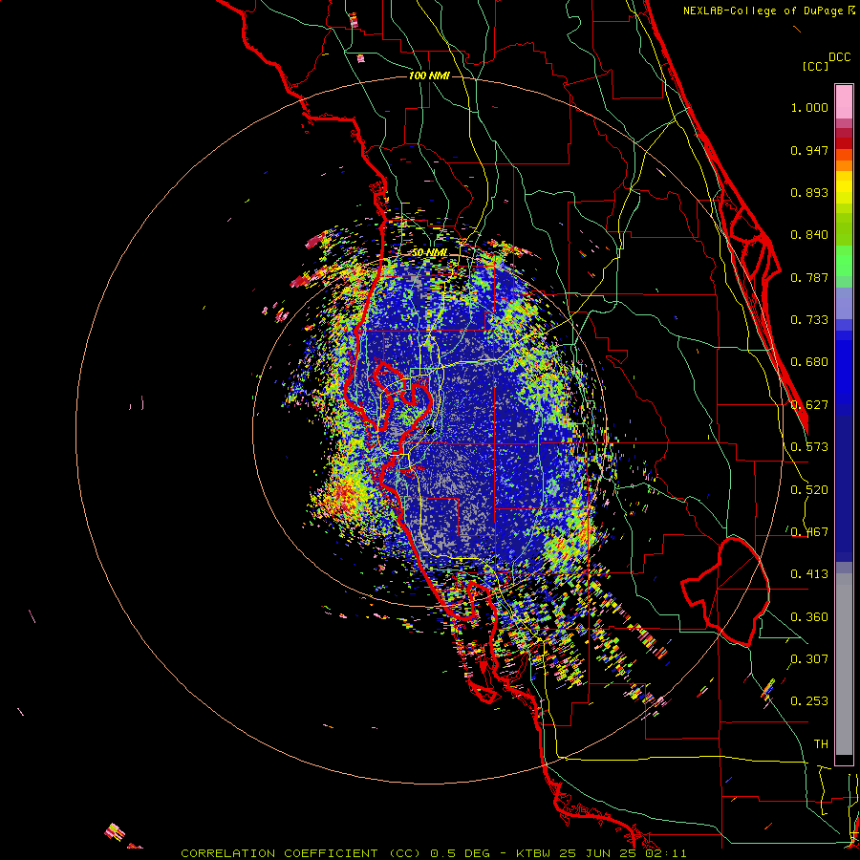Click the 100 NMI range ring label
The image size is (860, 860).
(x=429, y=75)
